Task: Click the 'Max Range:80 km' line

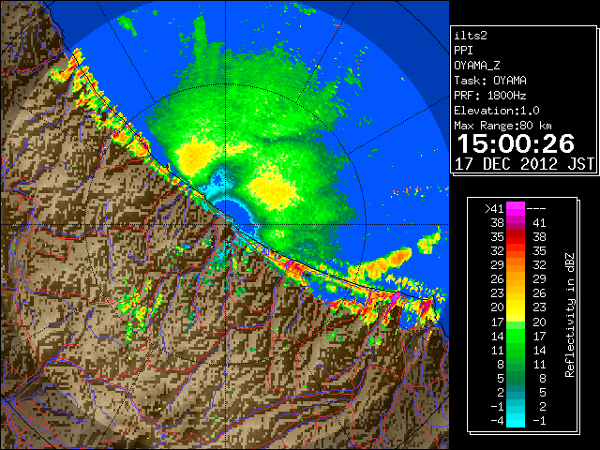Action: [x=502, y=126]
